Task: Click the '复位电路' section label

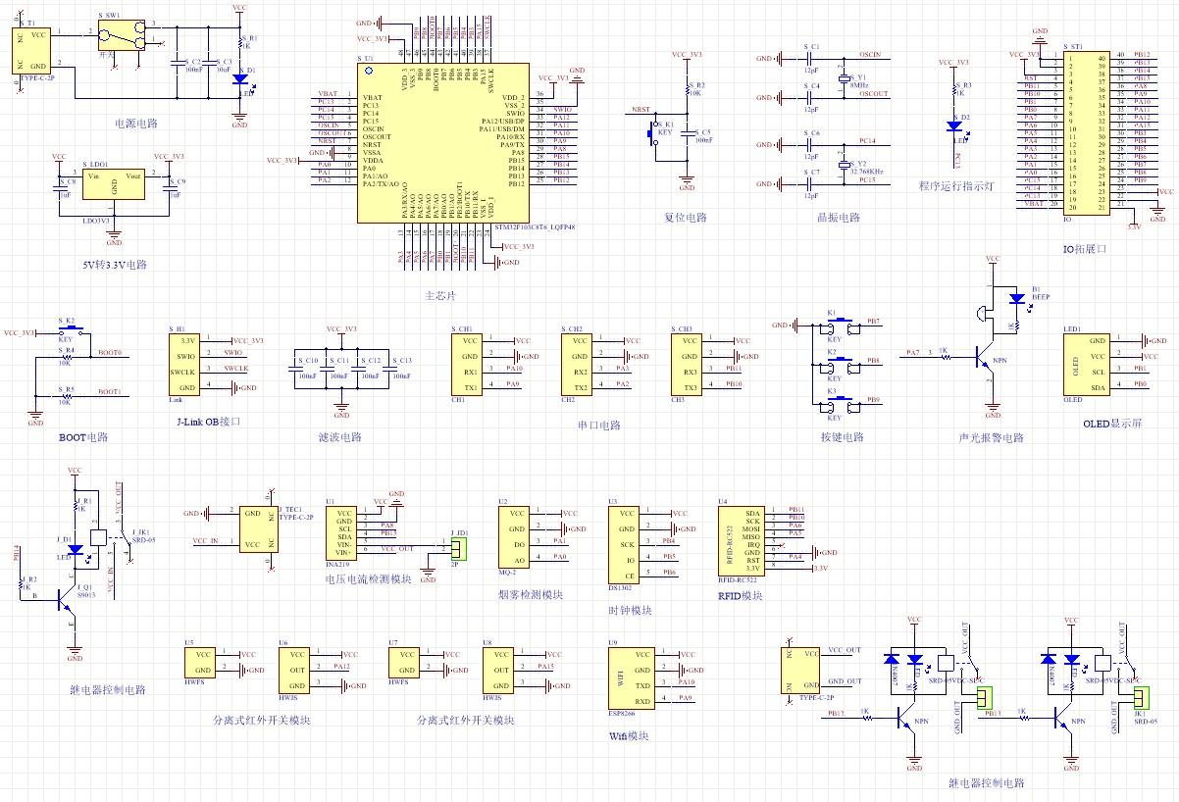Action: point(685,218)
